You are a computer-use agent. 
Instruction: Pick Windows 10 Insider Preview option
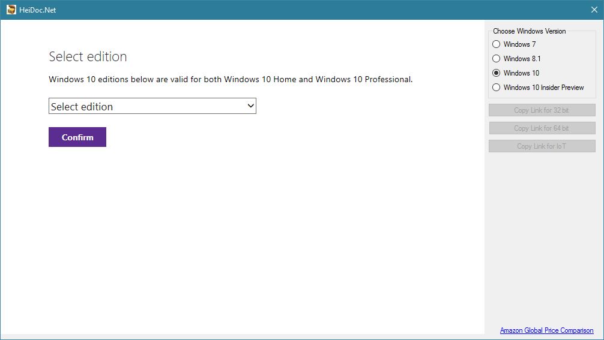click(496, 88)
